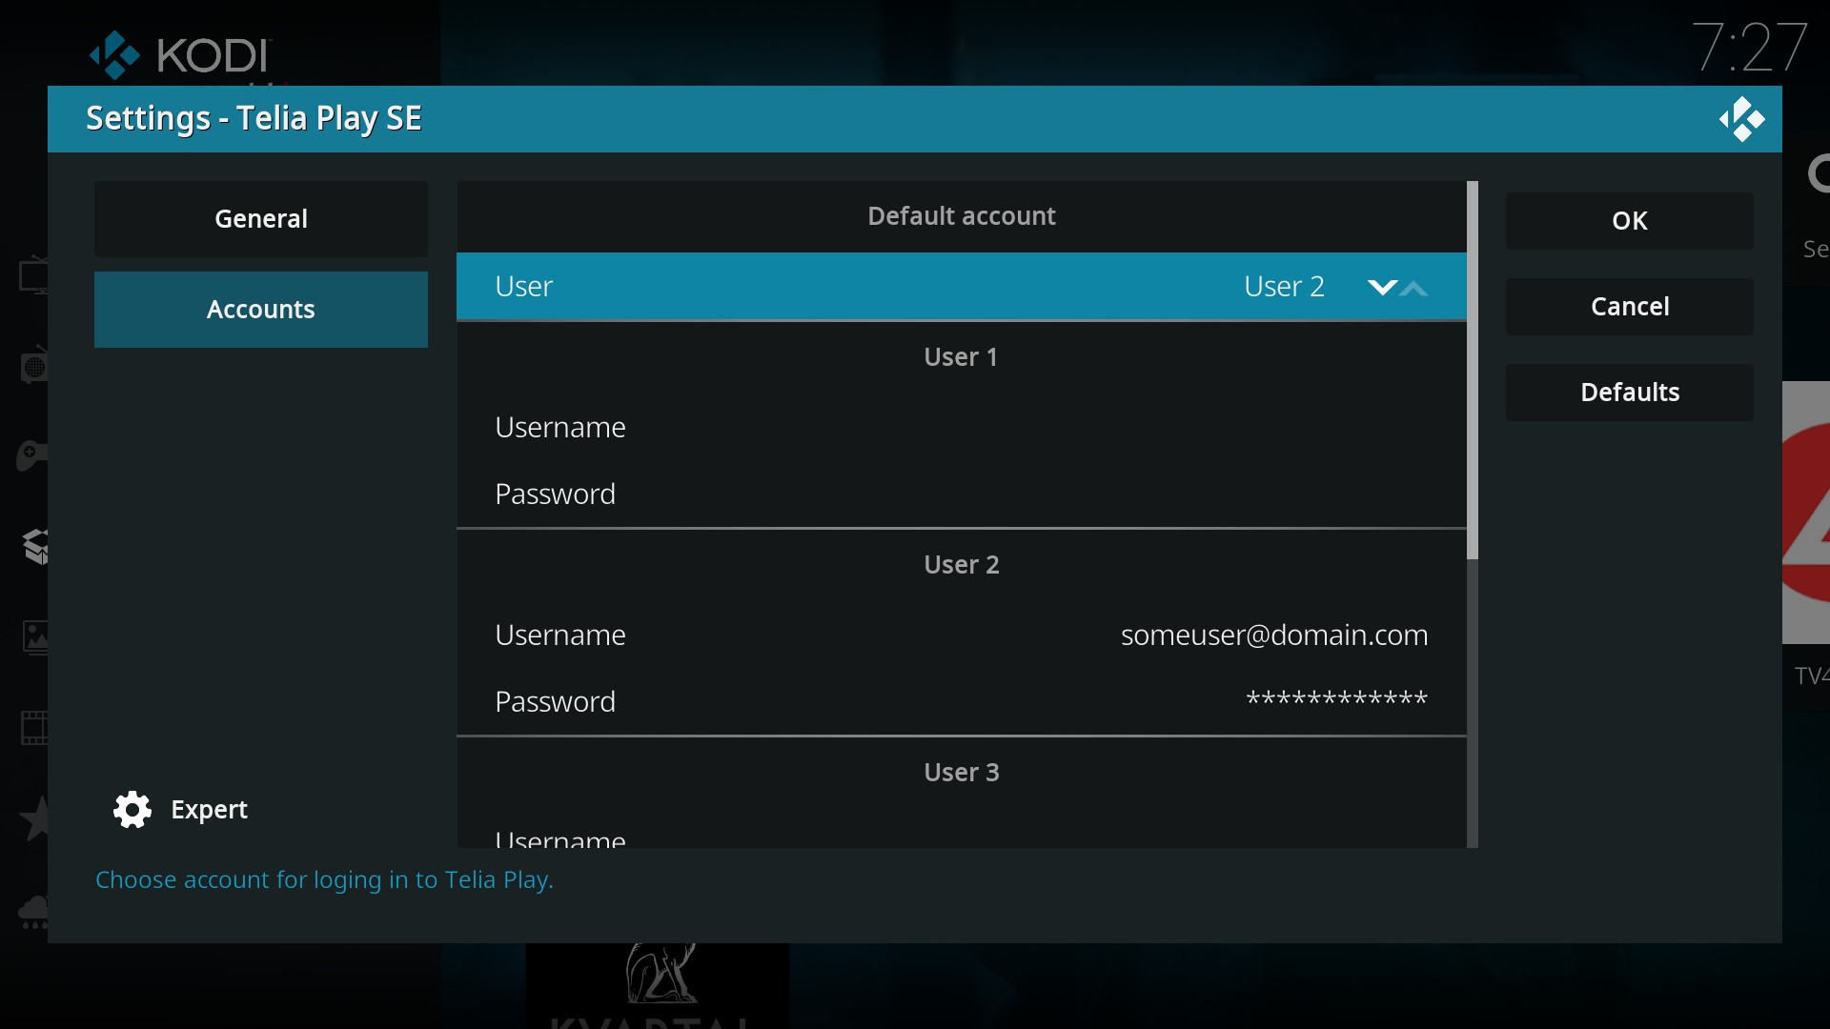Confirm settings with the OK button
This screenshot has height=1029, width=1830.
pyautogui.click(x=1629, y=221)
